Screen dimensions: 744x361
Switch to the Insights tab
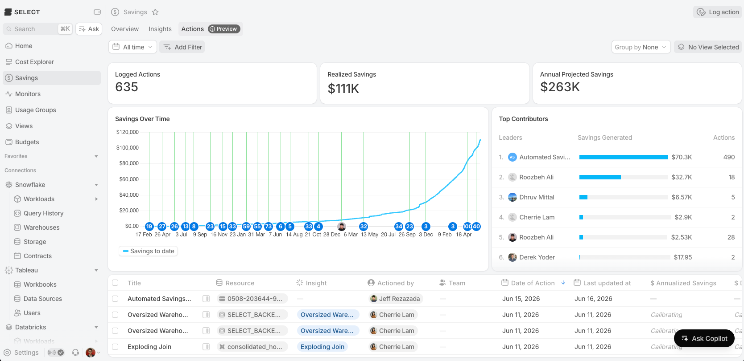(x=160, y=29)
